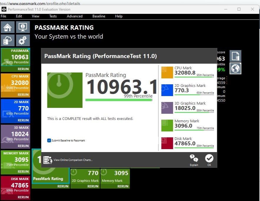Select the sidebar CPU MARK 32080 tile
This screenshot has width=260, height=201.
click(15, 83)
